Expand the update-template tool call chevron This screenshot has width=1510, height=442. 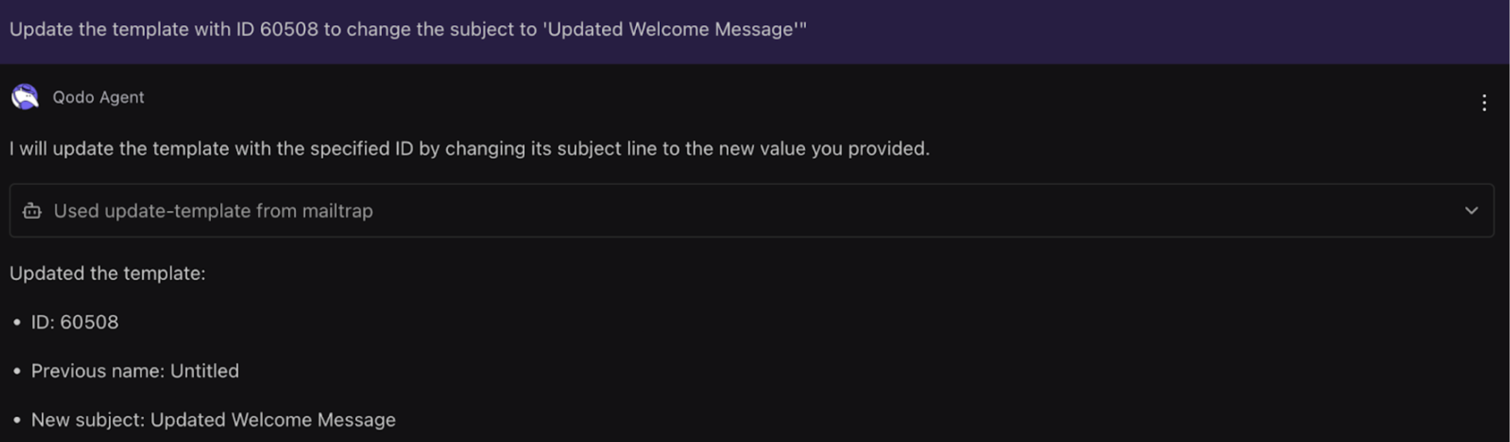click(1471, 211)
